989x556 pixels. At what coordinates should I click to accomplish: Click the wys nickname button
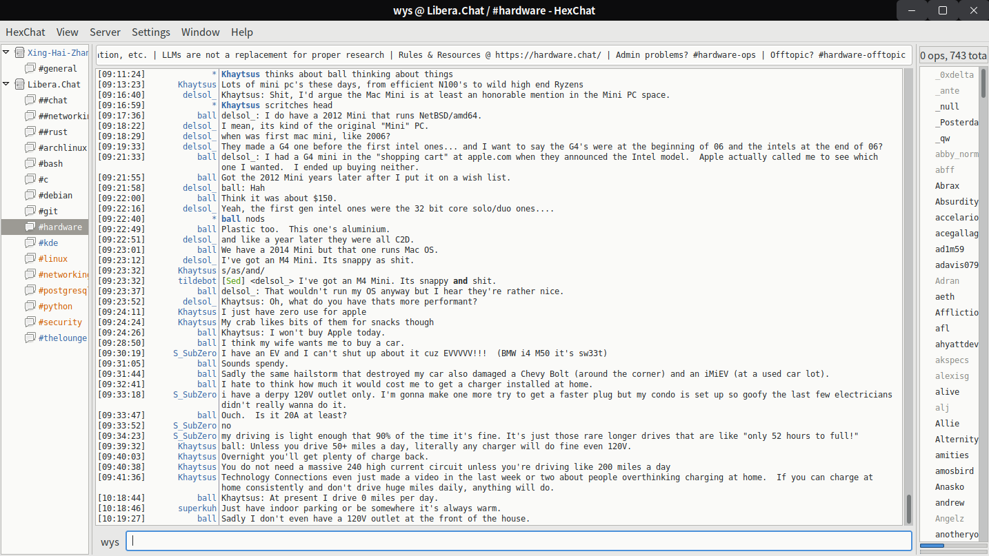click(110, 542)
